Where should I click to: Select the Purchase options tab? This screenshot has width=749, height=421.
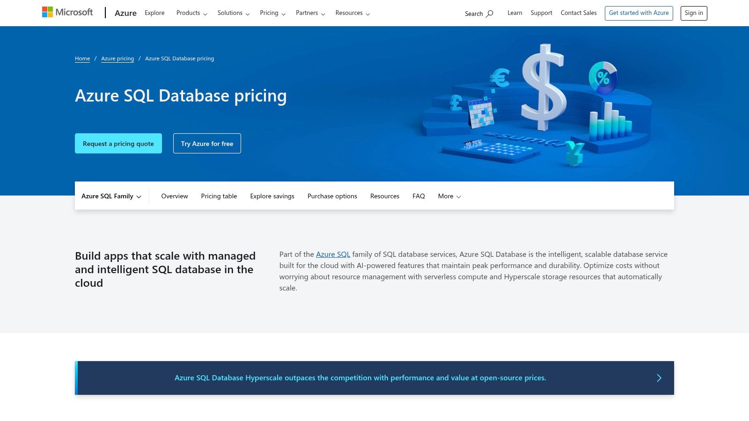(x=332, y=196)
